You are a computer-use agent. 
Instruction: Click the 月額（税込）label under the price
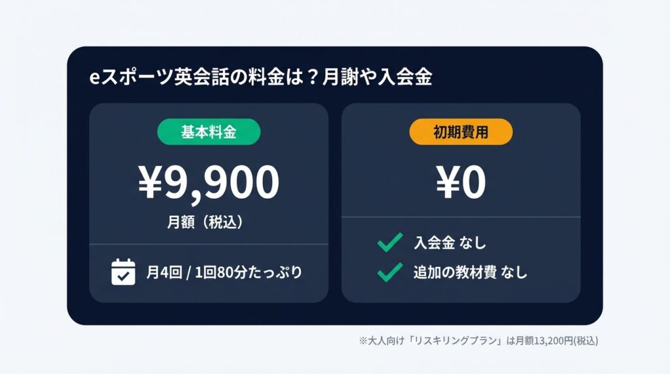(x=209, y=222)
